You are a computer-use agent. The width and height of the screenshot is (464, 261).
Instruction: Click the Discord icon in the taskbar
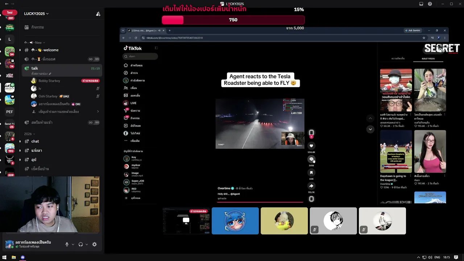23,257
